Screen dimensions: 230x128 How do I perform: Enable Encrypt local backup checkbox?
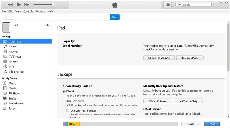(x=68, y=111)
